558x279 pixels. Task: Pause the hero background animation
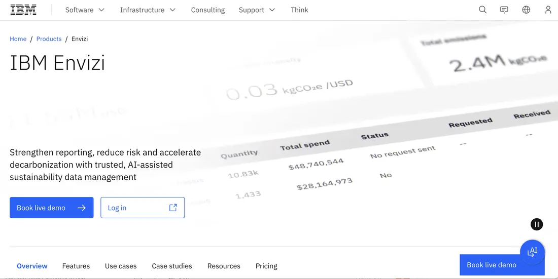coord(537,224)
